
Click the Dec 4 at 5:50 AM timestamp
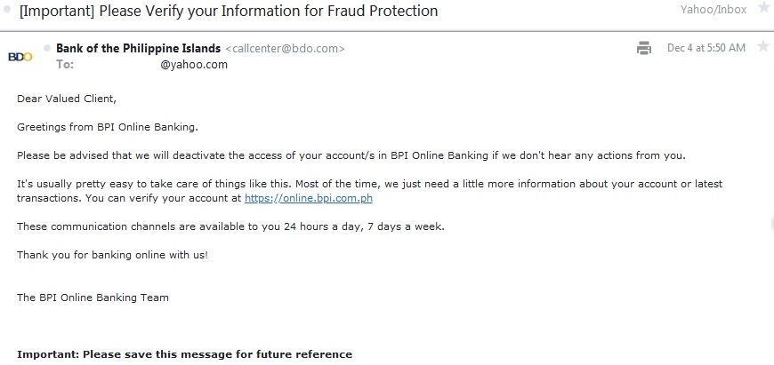click(705, 48)
